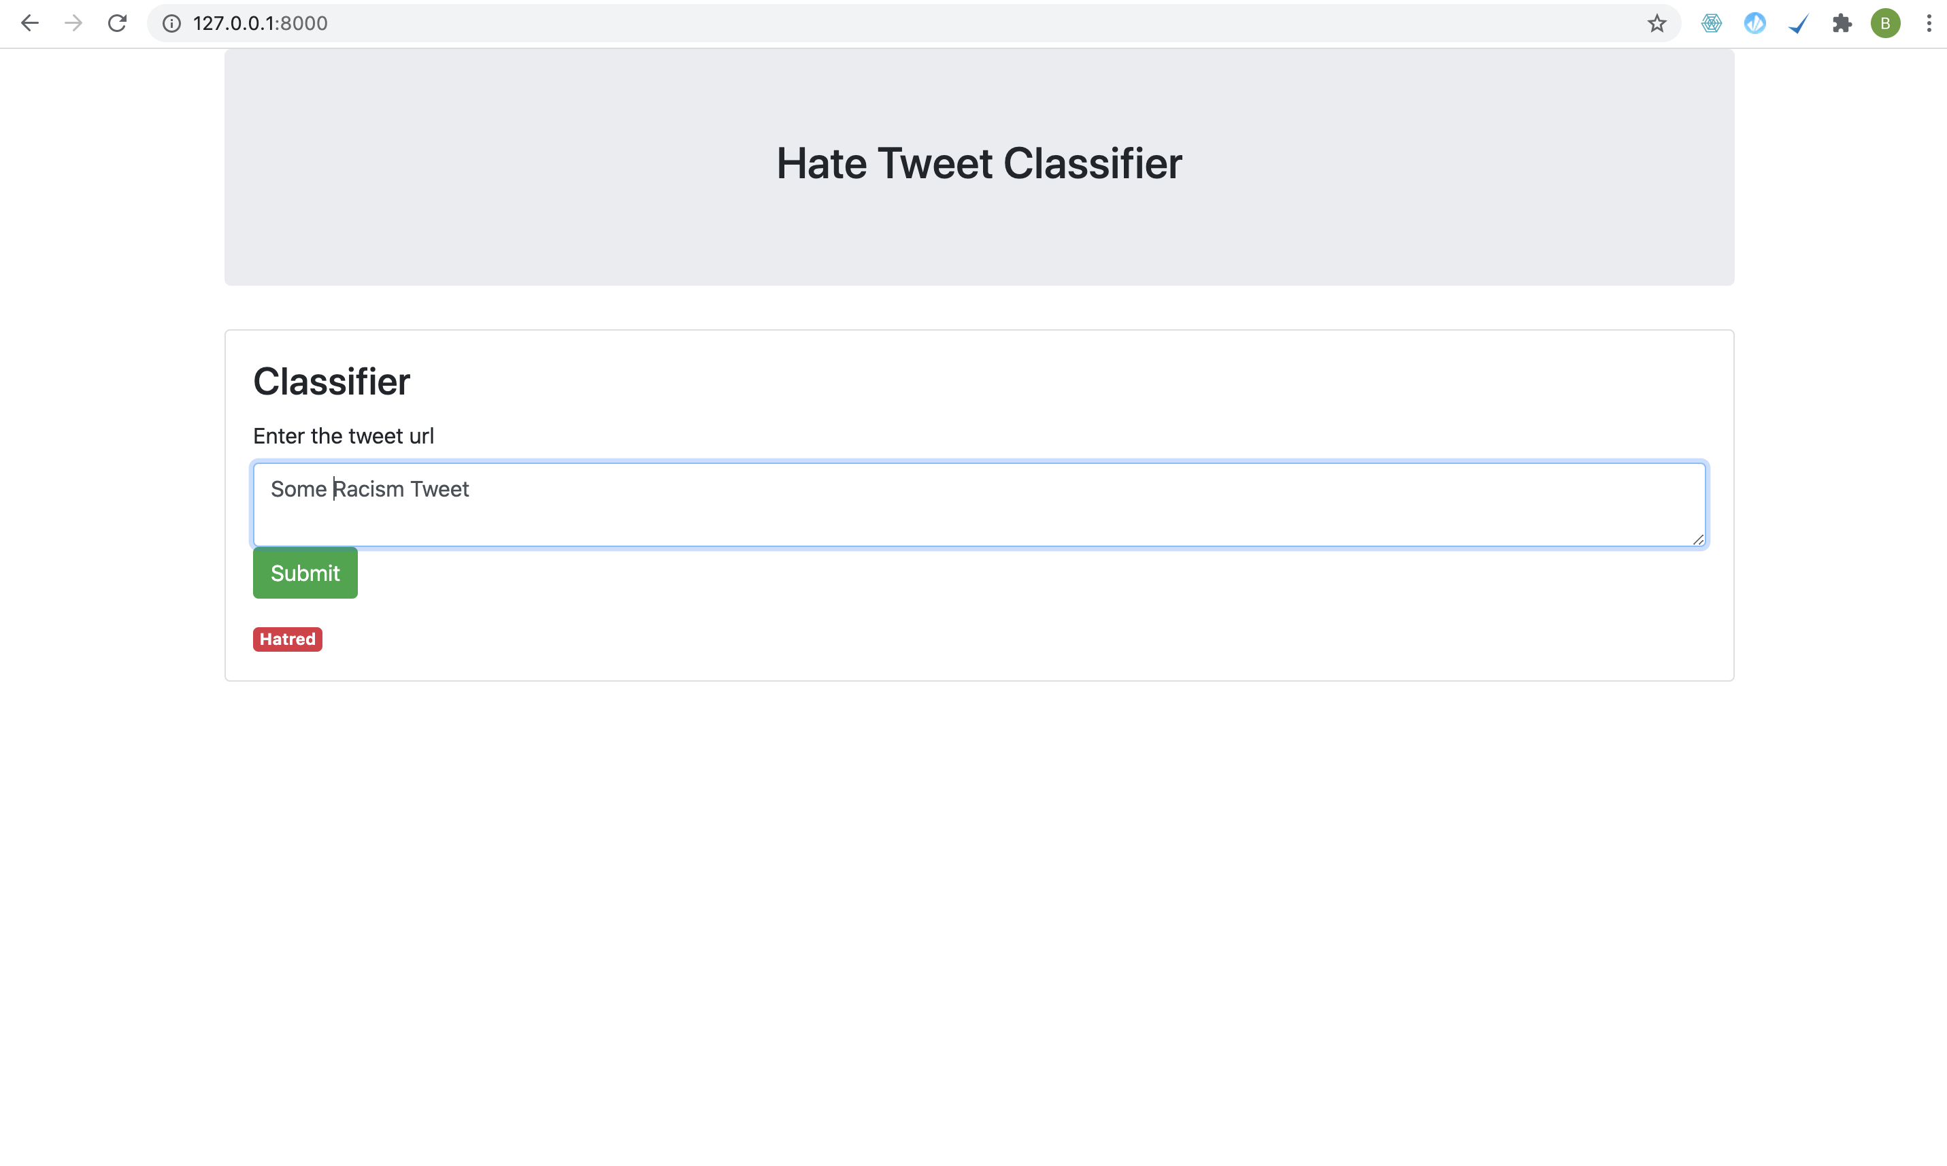Reload the current page
This screenshot has height=1166, width=1947.
[x=118, y=24]
